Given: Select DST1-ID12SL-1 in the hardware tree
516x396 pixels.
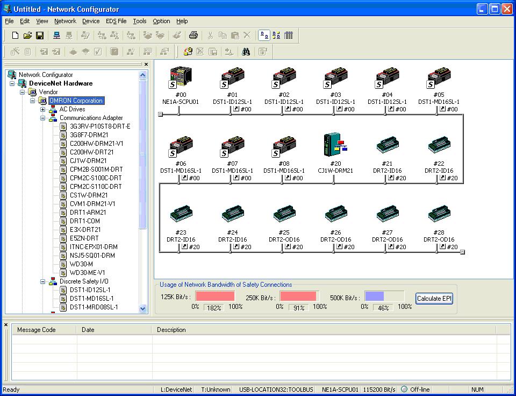Looking at the screenshot, I should [x=90, y=290].
